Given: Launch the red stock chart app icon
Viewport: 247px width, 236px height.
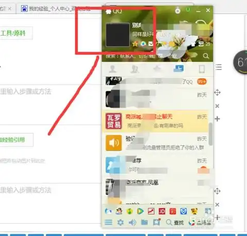Looking at the screenshot, I should point(151,211).
